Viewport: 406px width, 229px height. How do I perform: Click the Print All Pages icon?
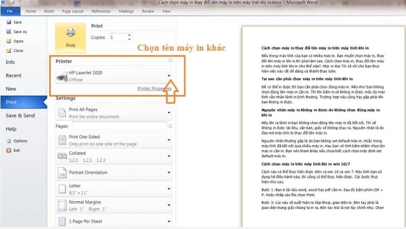pos(62,113)
